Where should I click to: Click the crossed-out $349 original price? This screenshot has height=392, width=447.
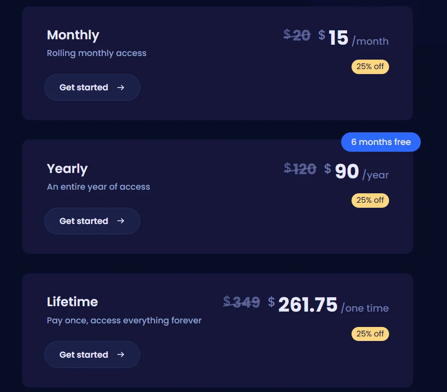click(x=242, y=302)
